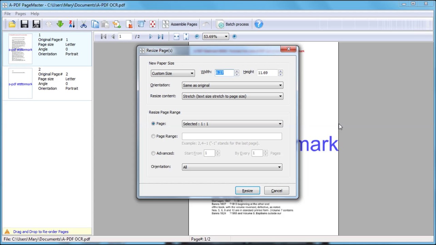Image resolution: width=436 pixels, height=245 pixels.
Task: Open the Orientation 'All' dropdown
Action: pos(232,167)
